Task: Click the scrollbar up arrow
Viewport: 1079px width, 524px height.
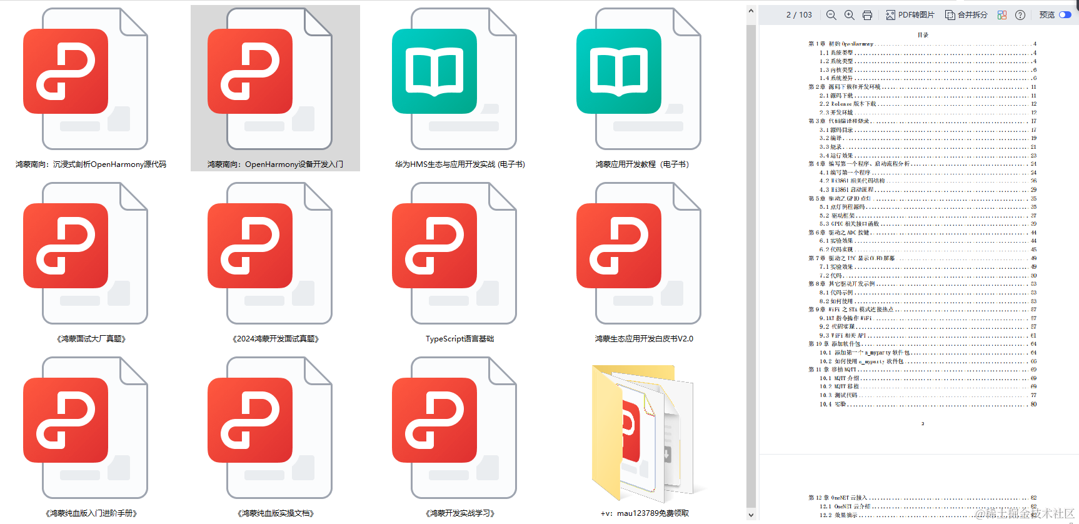Action: [x=751, y=11]
